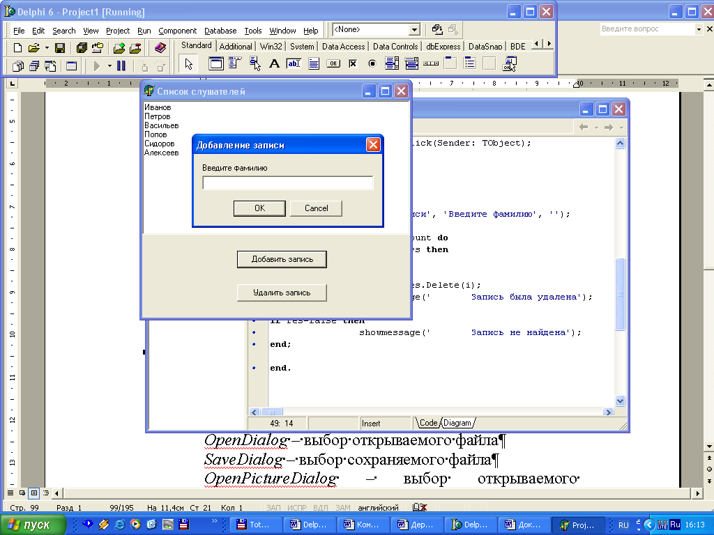This screenshot has height=535, width=714.
Task: Select the ListBox component icon
Action: (x=392, y=63)
